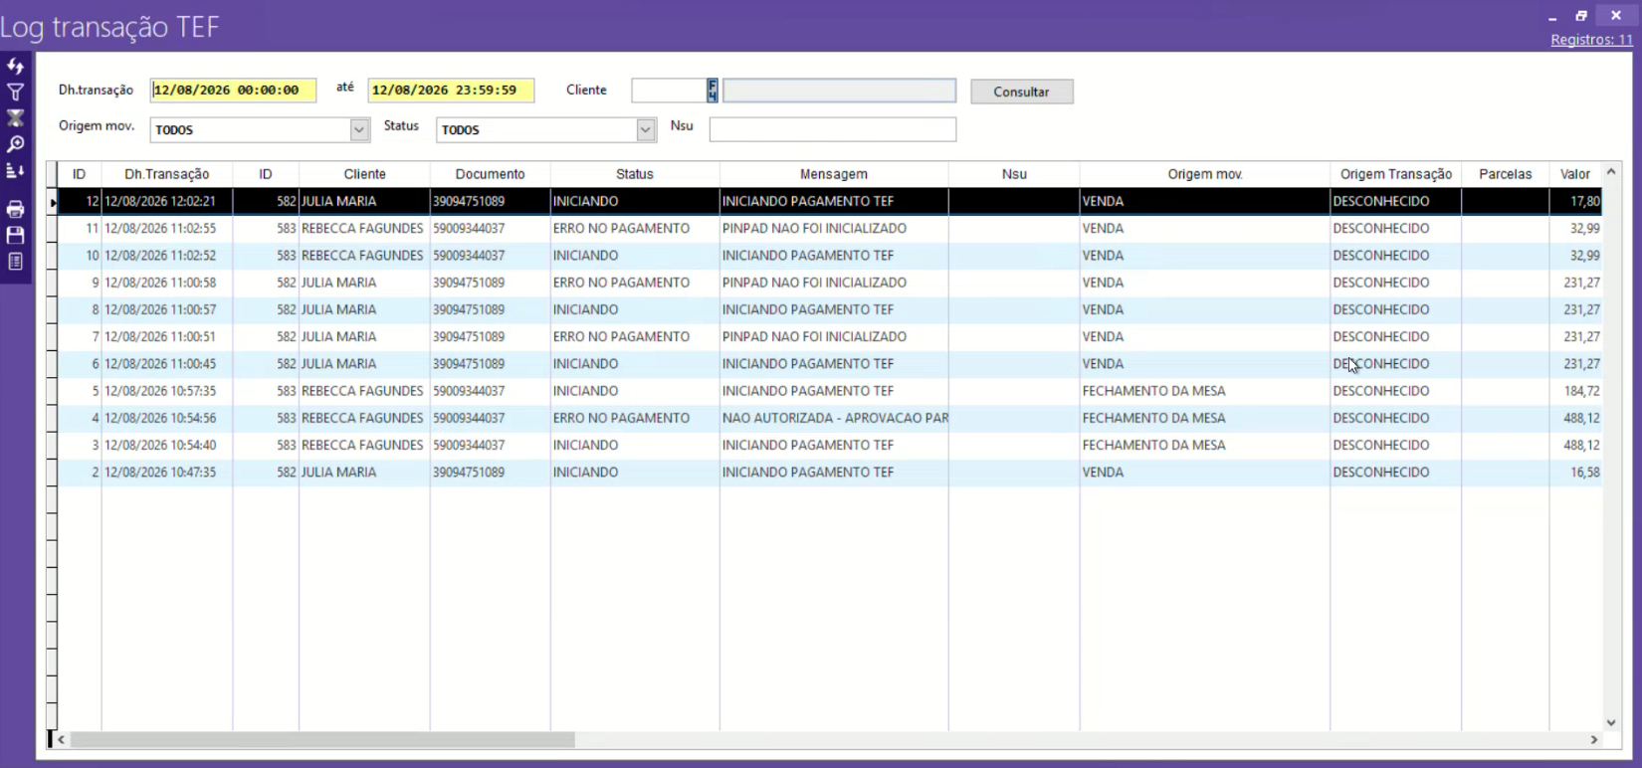The image size is (1642, 768).
Task: Click the restore window button
Action: pyautogui.click(x=1581, y=16)
